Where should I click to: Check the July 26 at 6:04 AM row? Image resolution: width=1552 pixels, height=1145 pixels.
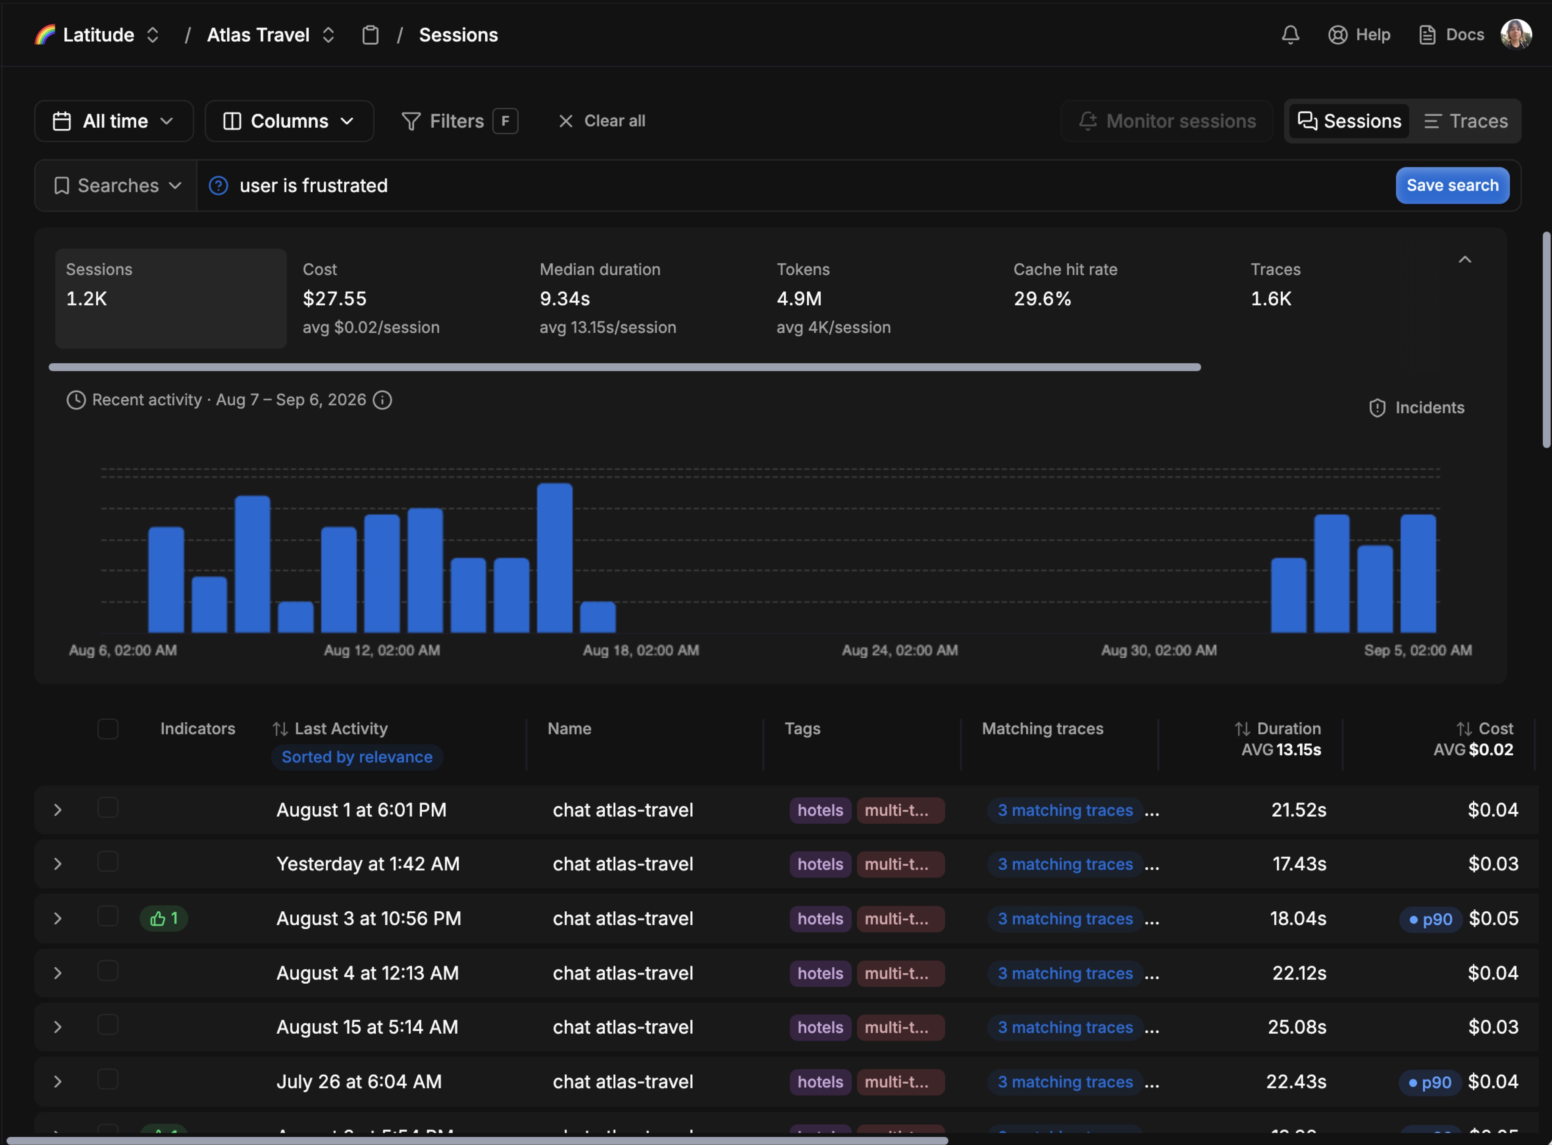108,1080
